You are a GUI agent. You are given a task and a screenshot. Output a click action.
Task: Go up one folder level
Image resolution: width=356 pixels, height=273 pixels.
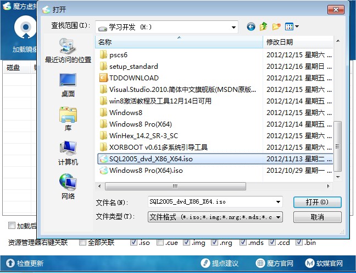tap(263, 27)
